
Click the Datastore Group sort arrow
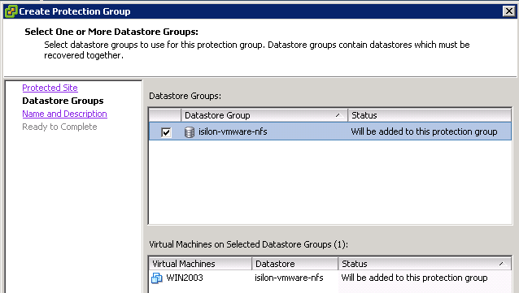(x=338, y=115)
